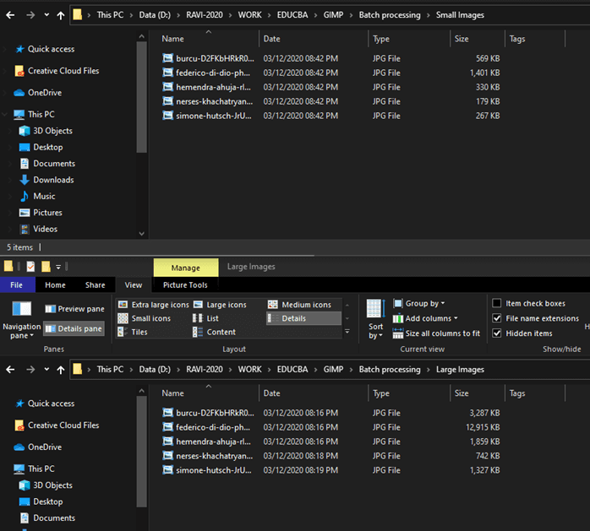
Task: Switch to Picture Tools tab
Action: pos(185,285)
